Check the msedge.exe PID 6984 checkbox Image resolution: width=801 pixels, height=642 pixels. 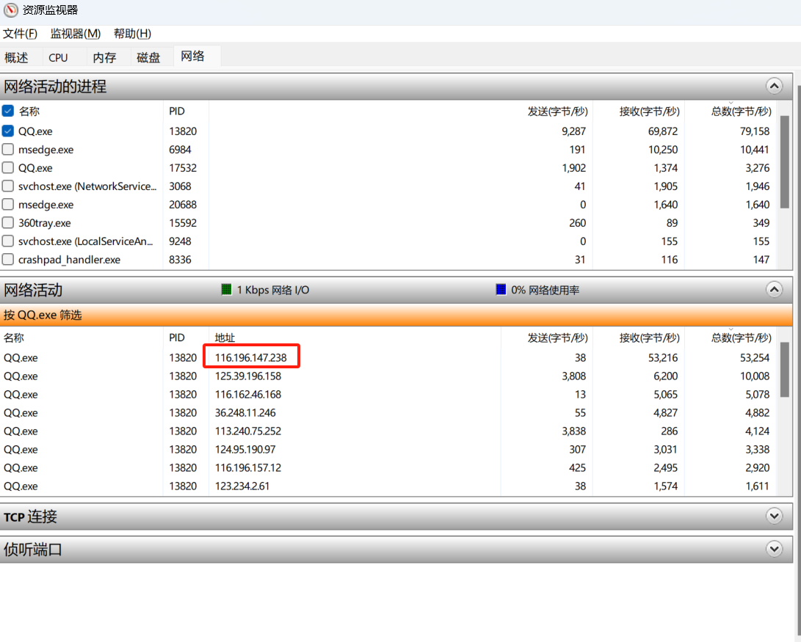7,149
